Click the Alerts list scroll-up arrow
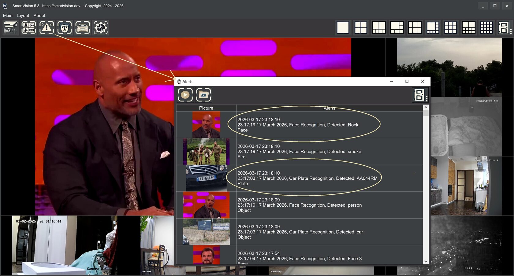Image resolution: width=514 pixels, height=276 pixels. coord(426,108)
